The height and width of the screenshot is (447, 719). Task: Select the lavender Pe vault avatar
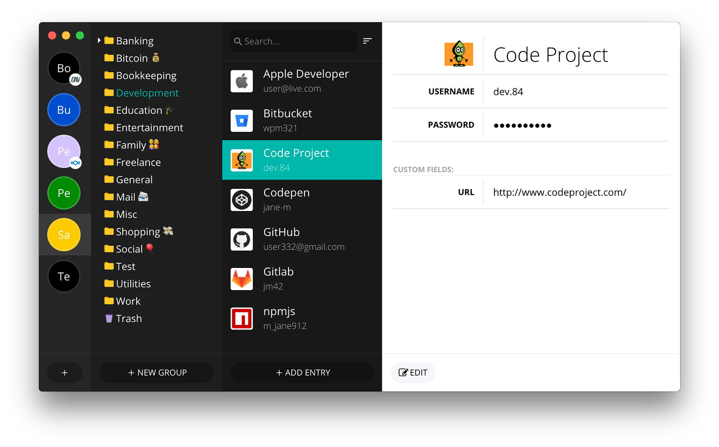(x=64, y=151)
